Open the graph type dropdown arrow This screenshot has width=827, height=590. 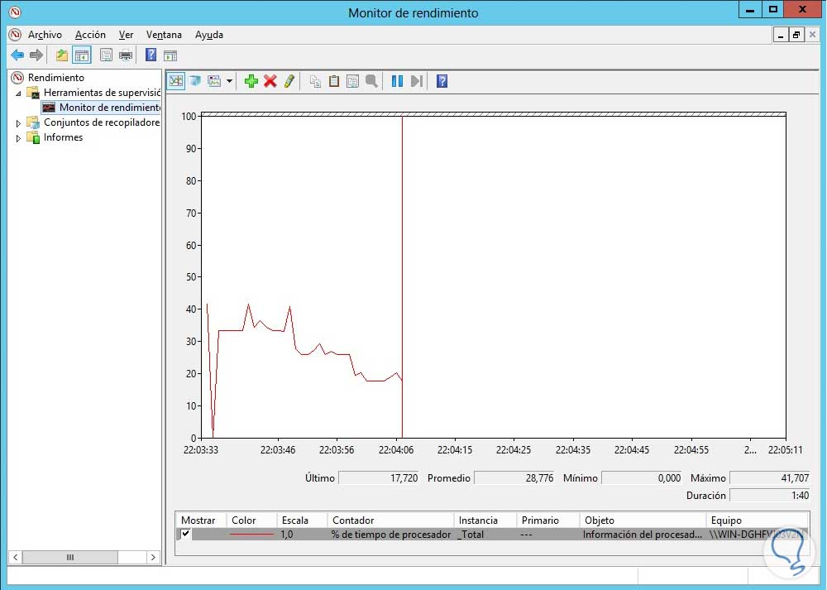coord(229,81)
